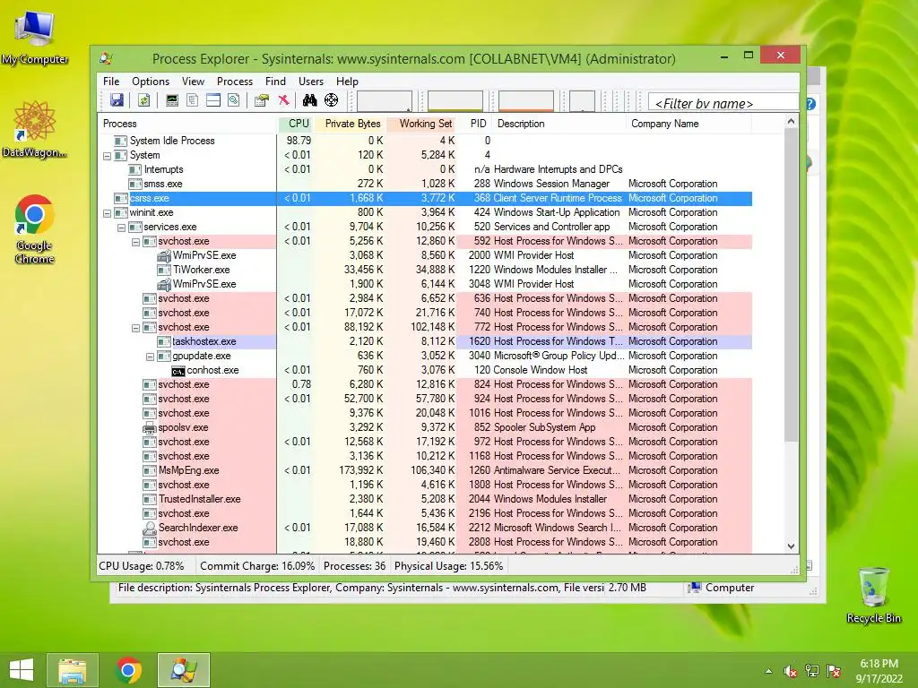Select the System Idle Process row
The height and width of the screenshot is (688, 918).
424,141
